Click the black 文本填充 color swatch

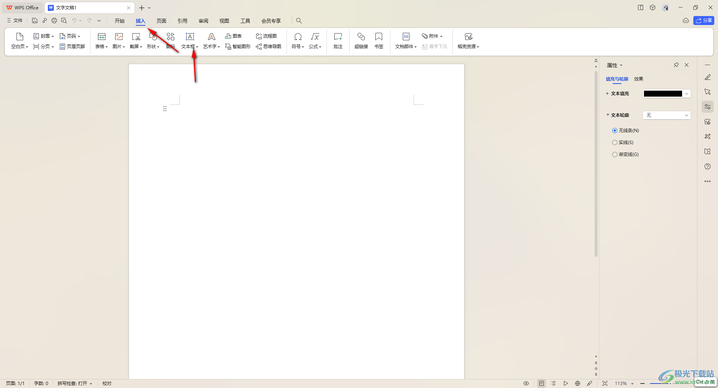coord(663,94)
